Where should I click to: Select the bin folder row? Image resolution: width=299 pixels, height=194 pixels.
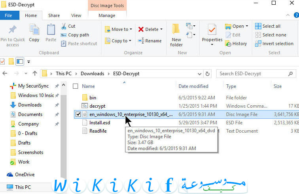(x=186, y=98)
